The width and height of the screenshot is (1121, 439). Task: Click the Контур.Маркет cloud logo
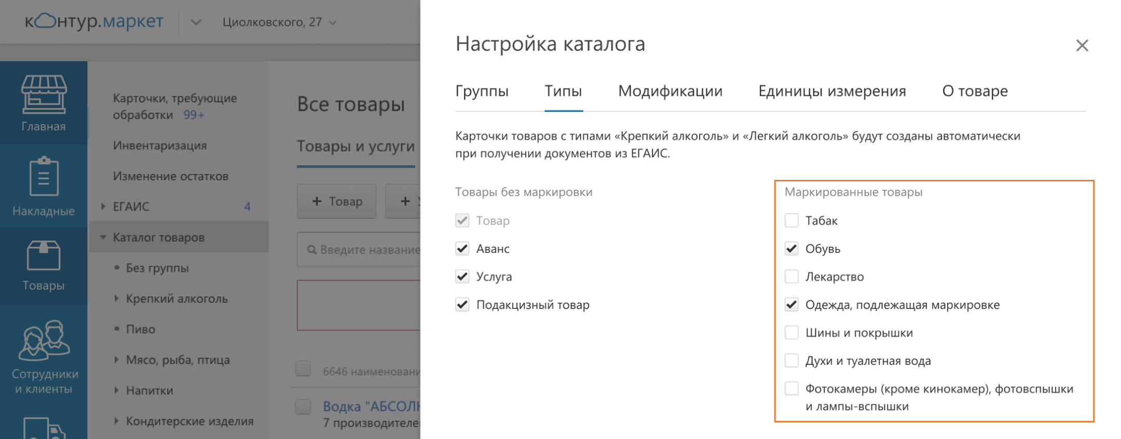[x=46, y=21]
